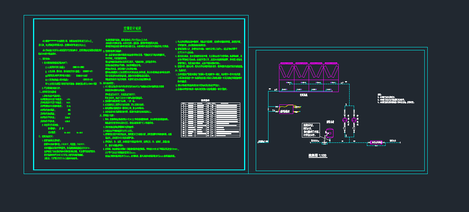Select the magenta device on bottom right pipe
469x212 pixels.
coord(377,143)
